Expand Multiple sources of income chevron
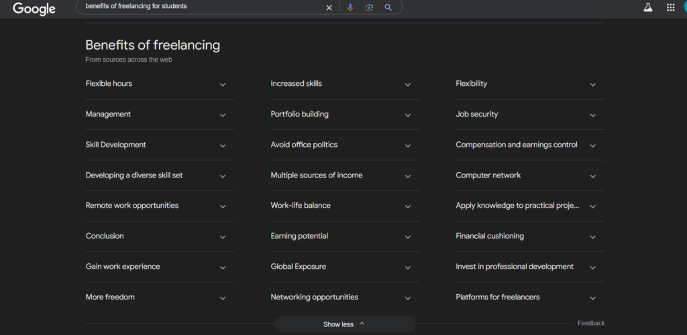The width and height of the screenshot is (687, 335). [408, 176]
